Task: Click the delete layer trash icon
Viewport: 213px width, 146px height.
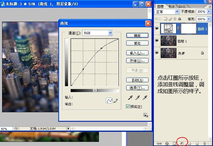Action: tap(204, 143)
